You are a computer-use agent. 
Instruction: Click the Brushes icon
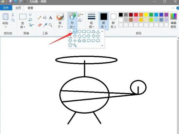(x=60, y=17)
